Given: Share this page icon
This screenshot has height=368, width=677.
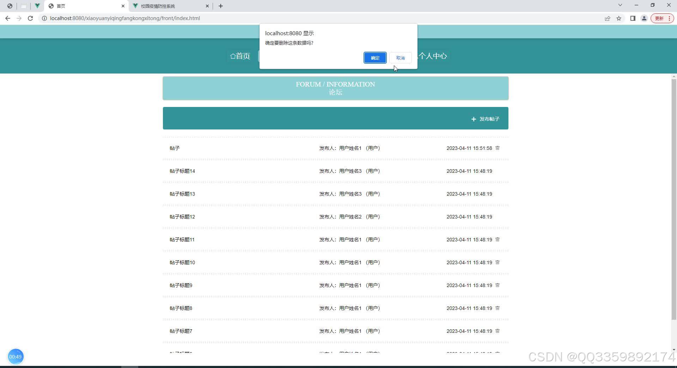Looking at the screenshot, I should point(608,18).
